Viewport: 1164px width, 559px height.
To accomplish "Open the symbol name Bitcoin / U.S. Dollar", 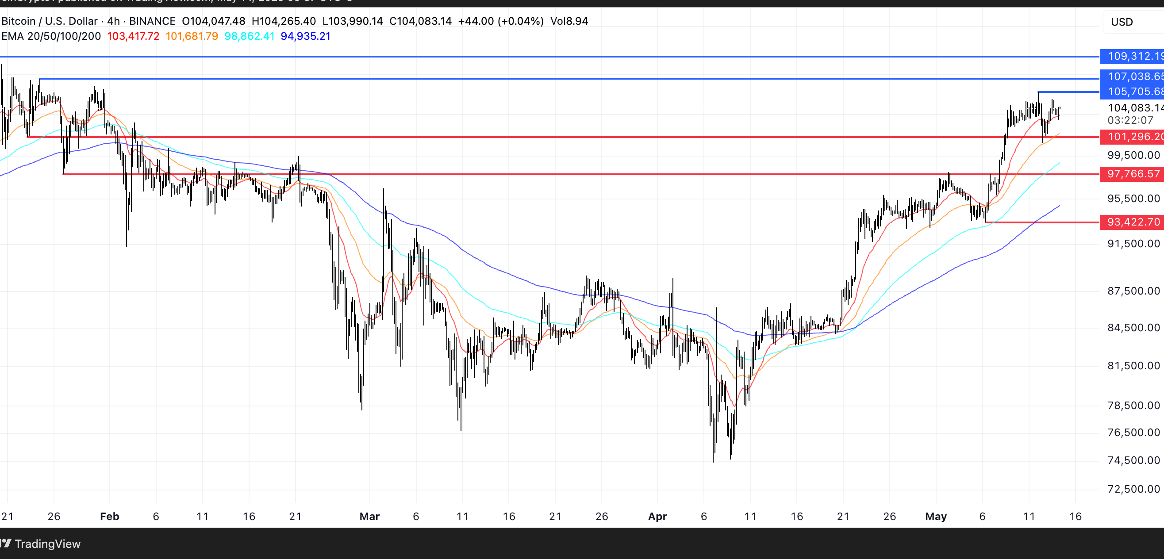I will (50, 21).
